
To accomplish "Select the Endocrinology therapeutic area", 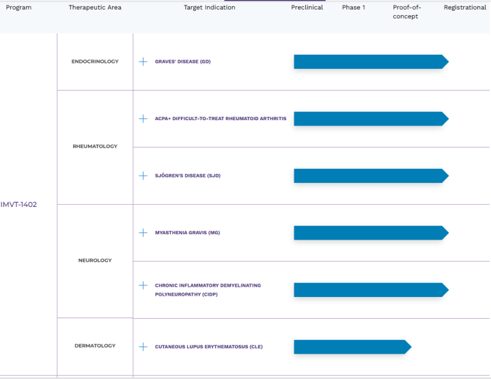I will click(95, 61).
